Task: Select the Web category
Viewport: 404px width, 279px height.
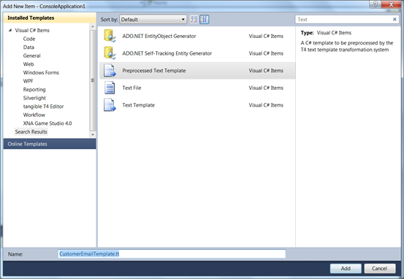Action: pos(28,64)
